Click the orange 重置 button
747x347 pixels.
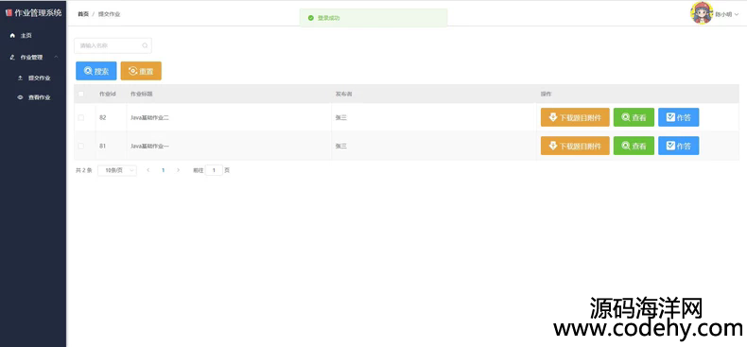click(x=141, y=71)
